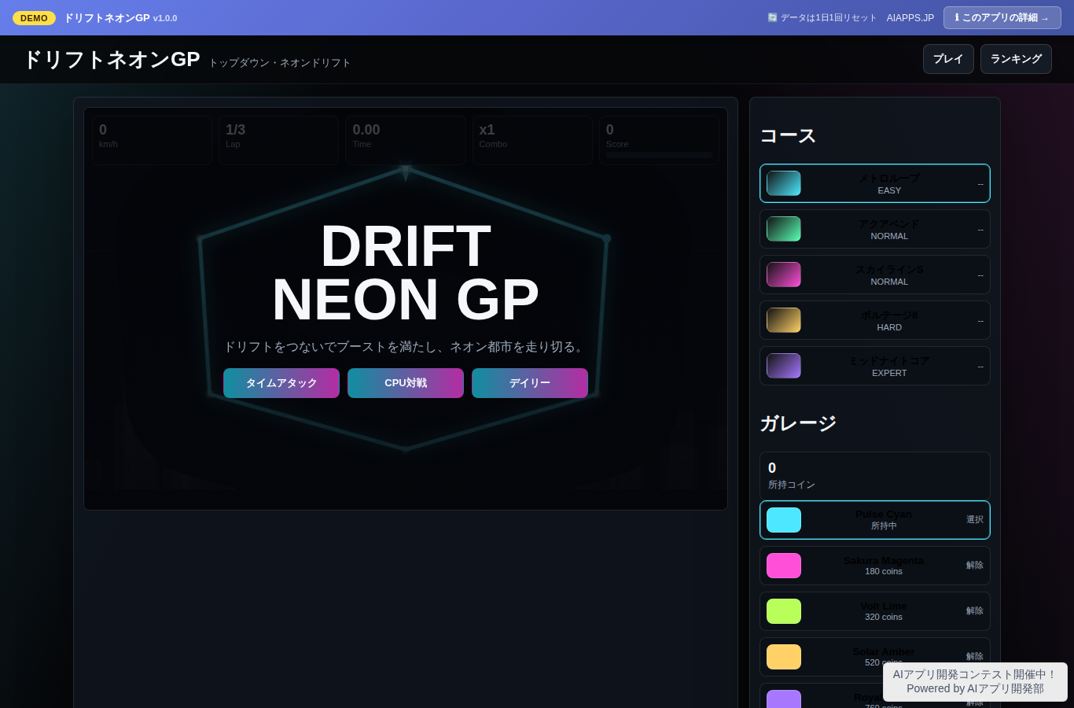Viewport: 1074px width, 708px height.
Task: Click the refresh icon beside データは1日1回リセット
Action: coord(772,17)
